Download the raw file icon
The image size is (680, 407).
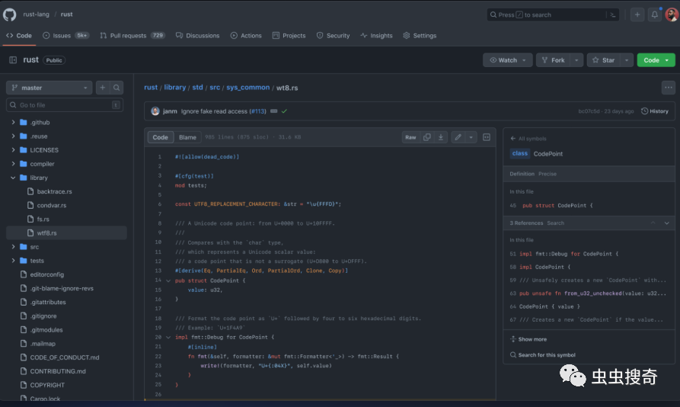point(441,137)
